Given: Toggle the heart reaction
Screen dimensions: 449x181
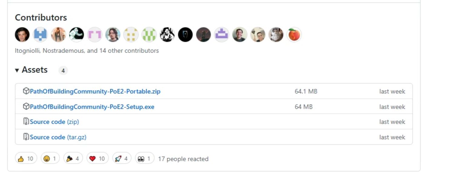Looking at the screenshot, I should click(x=97, y=159).
